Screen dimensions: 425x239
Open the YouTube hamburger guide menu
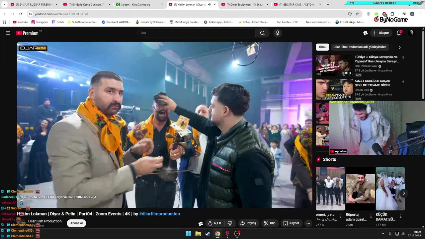coord(8,33)
